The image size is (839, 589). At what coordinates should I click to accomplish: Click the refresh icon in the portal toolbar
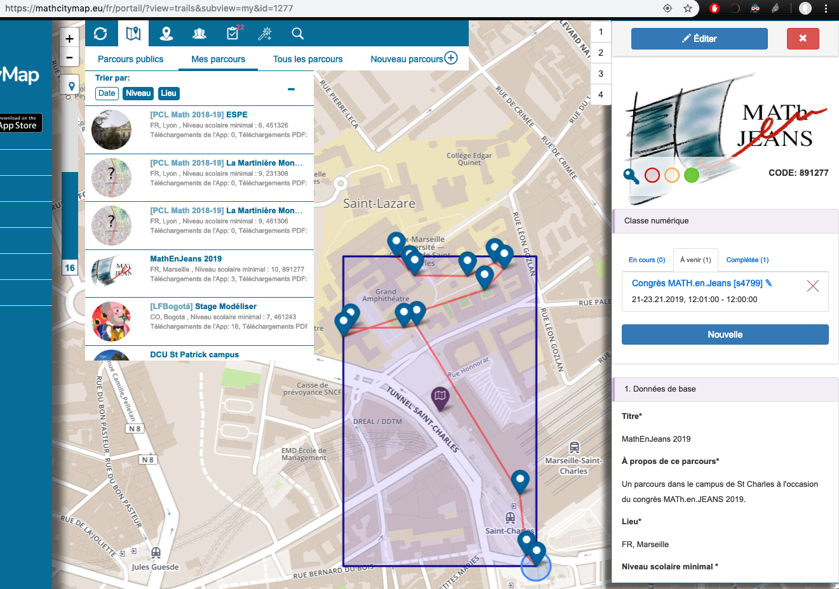point(100,34)
